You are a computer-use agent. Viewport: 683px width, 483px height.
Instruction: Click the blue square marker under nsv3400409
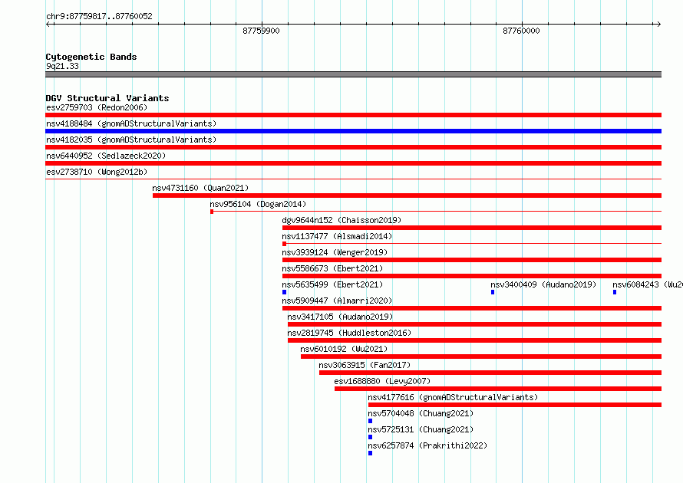pyautogui.click(x=493, y=292)
